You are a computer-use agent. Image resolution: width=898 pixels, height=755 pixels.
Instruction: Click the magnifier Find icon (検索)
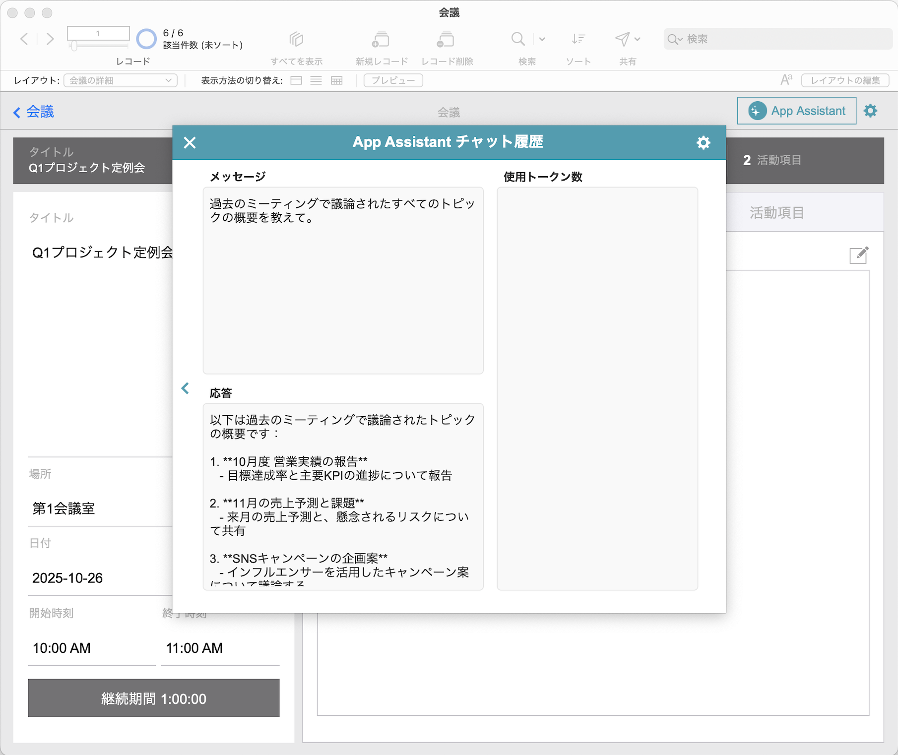518,39
